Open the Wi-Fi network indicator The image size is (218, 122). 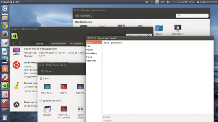click(152, 2)
